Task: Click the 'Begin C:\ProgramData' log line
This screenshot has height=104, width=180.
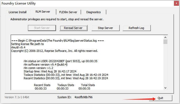Action: pyautogui.click(x=58, y=41)
